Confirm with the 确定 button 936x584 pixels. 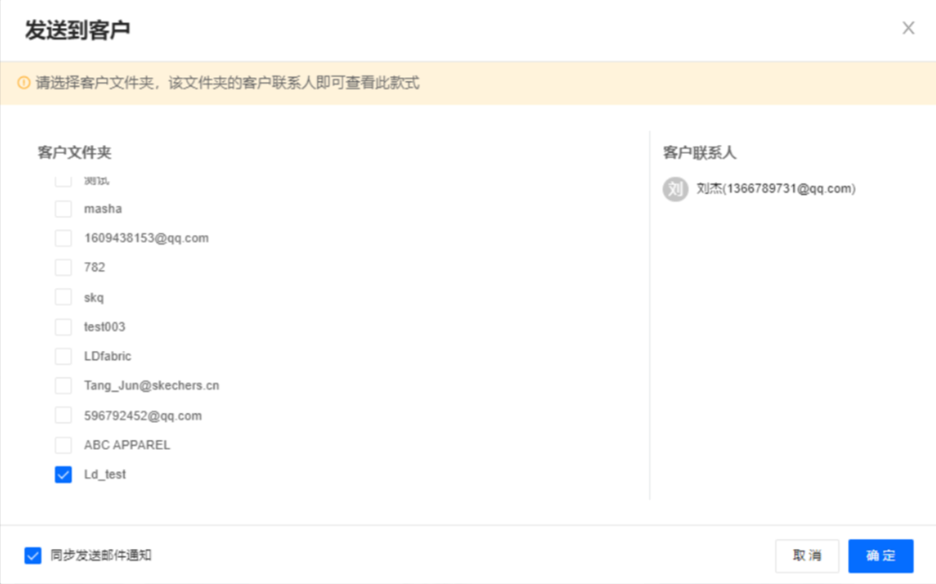click(x=880, y=556)
